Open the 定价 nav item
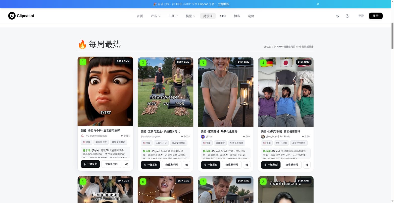394x203 pixels. (251, 16)
